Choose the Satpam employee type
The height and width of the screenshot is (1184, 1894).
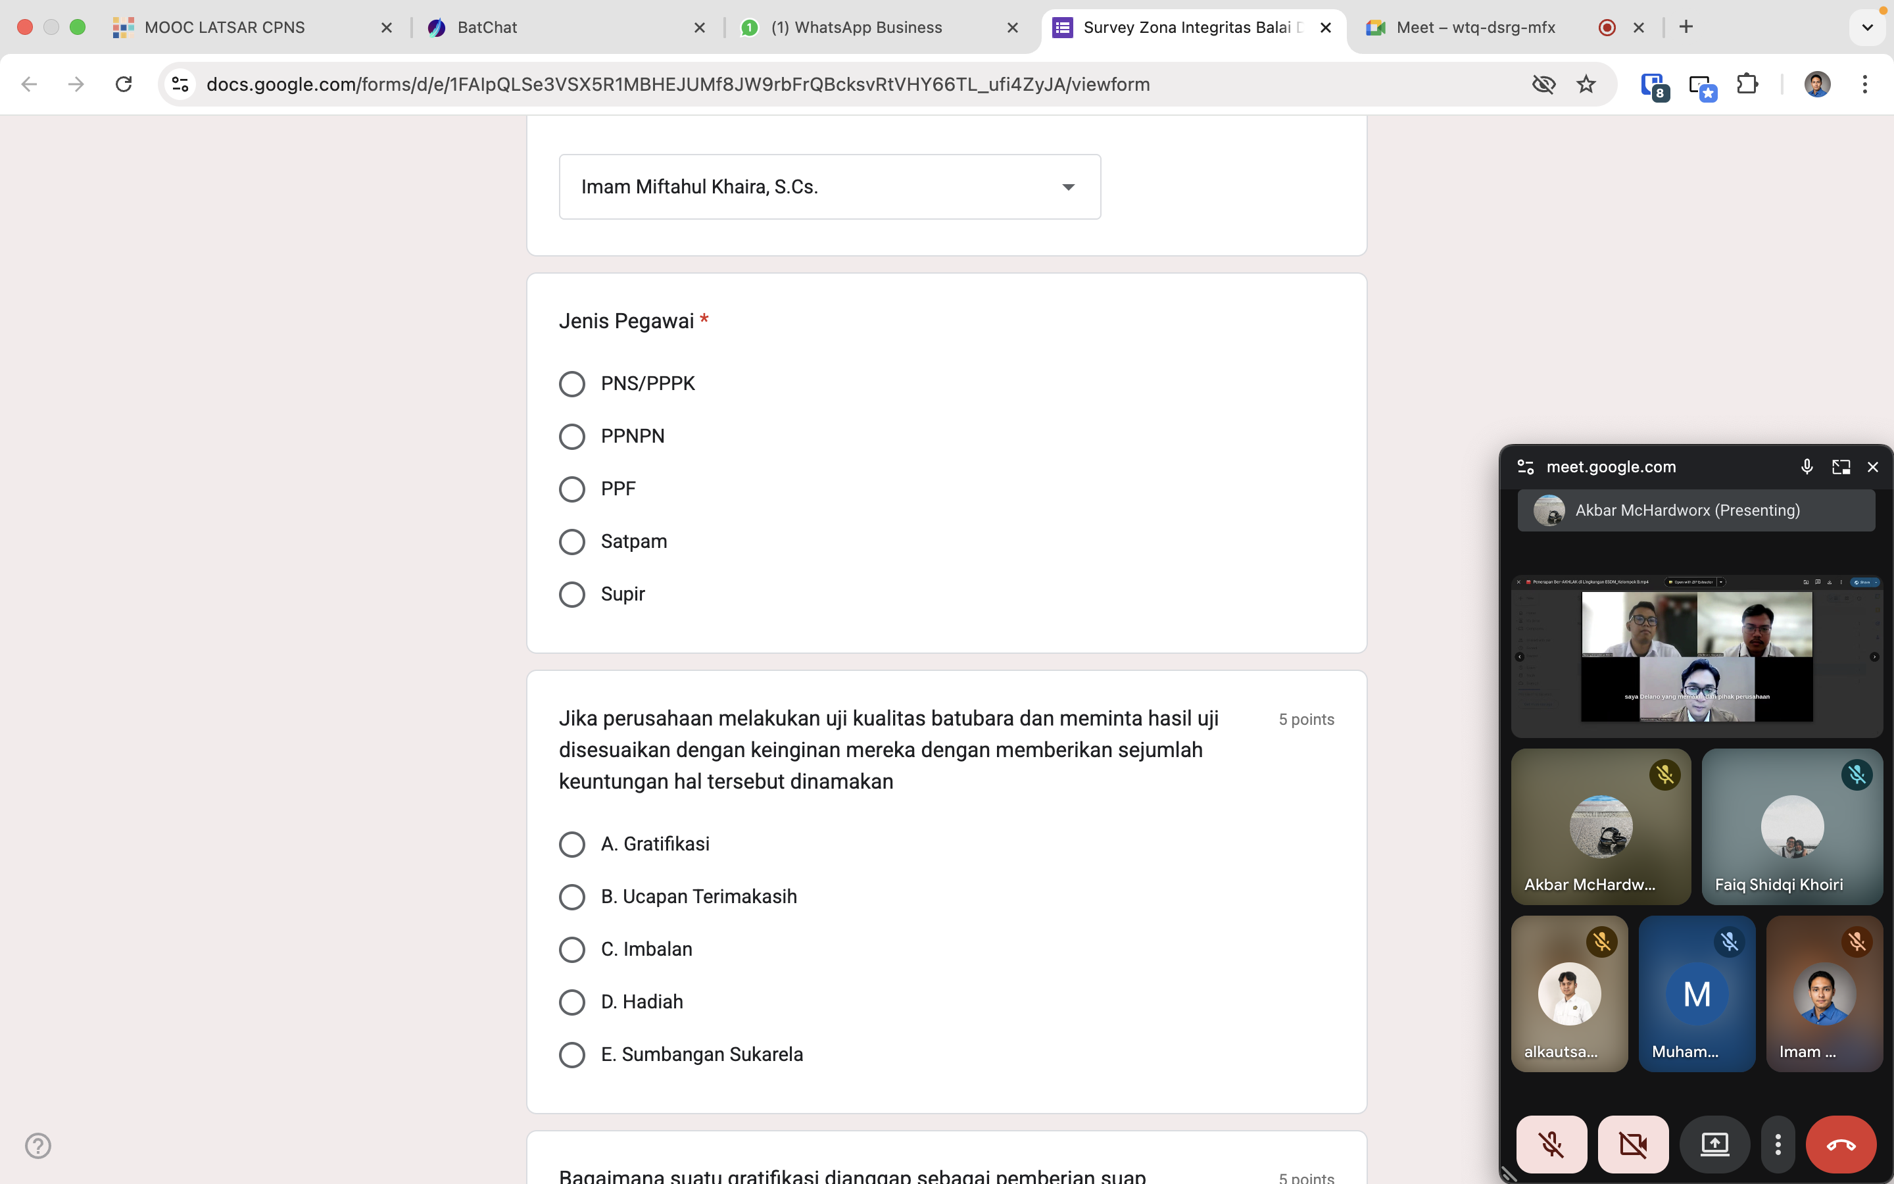pos(572,542)
